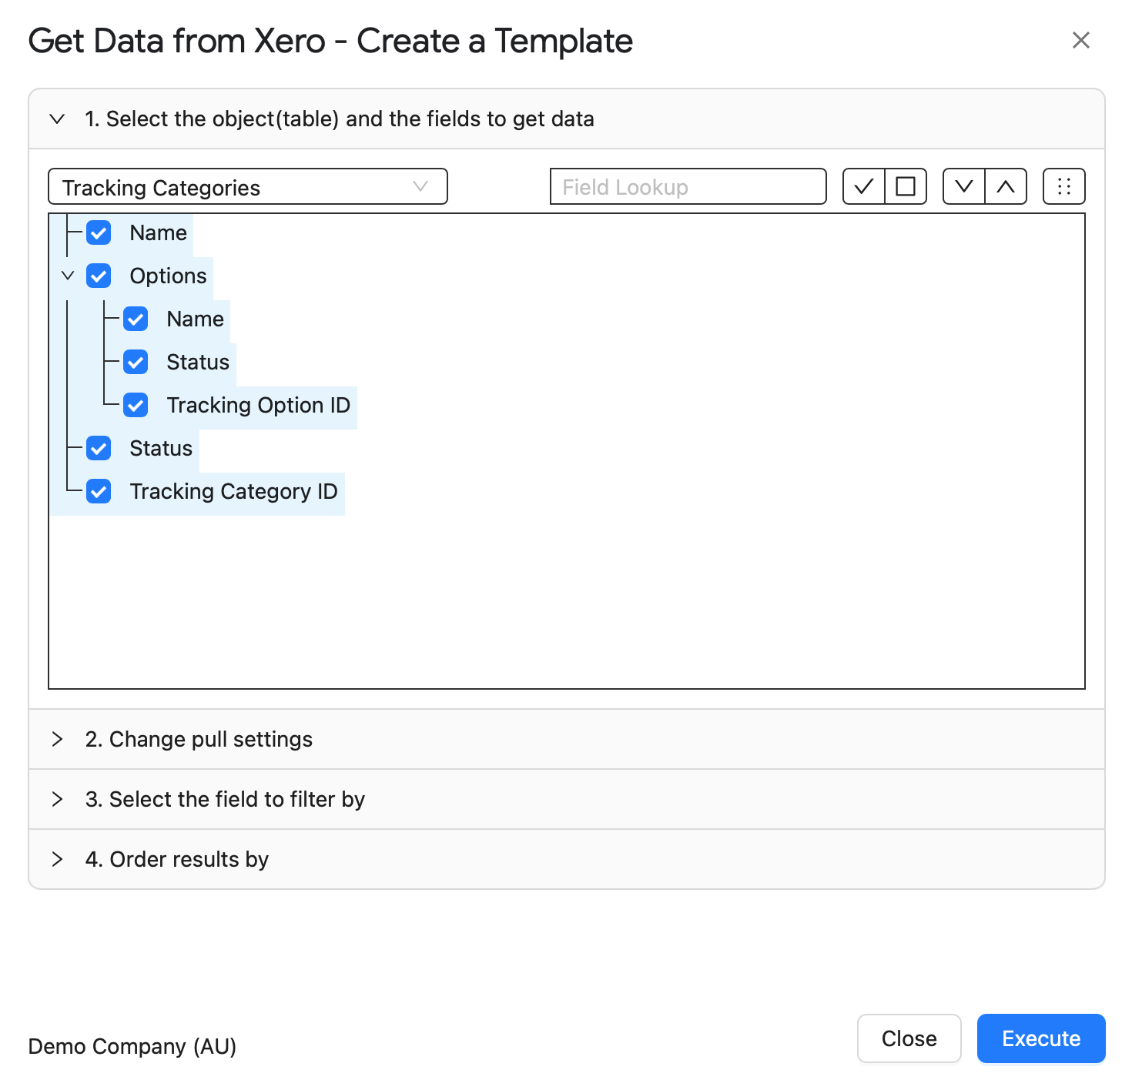This screenshot has width=1132, height=1090.
Task: Focus the Field Lookup input
Action: (688, 186)
